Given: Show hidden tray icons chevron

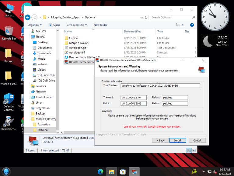Looking at the screenshot, I should coord(204,172).
